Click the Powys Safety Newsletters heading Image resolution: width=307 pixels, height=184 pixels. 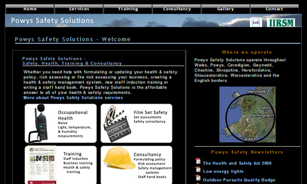pos(247,152)
